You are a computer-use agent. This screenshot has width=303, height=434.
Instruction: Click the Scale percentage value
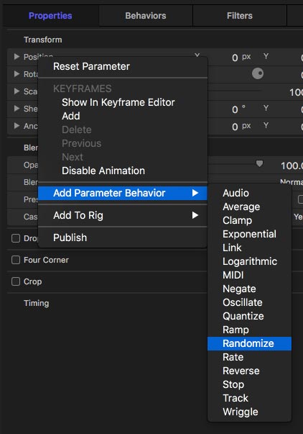(x=296, y=92)
